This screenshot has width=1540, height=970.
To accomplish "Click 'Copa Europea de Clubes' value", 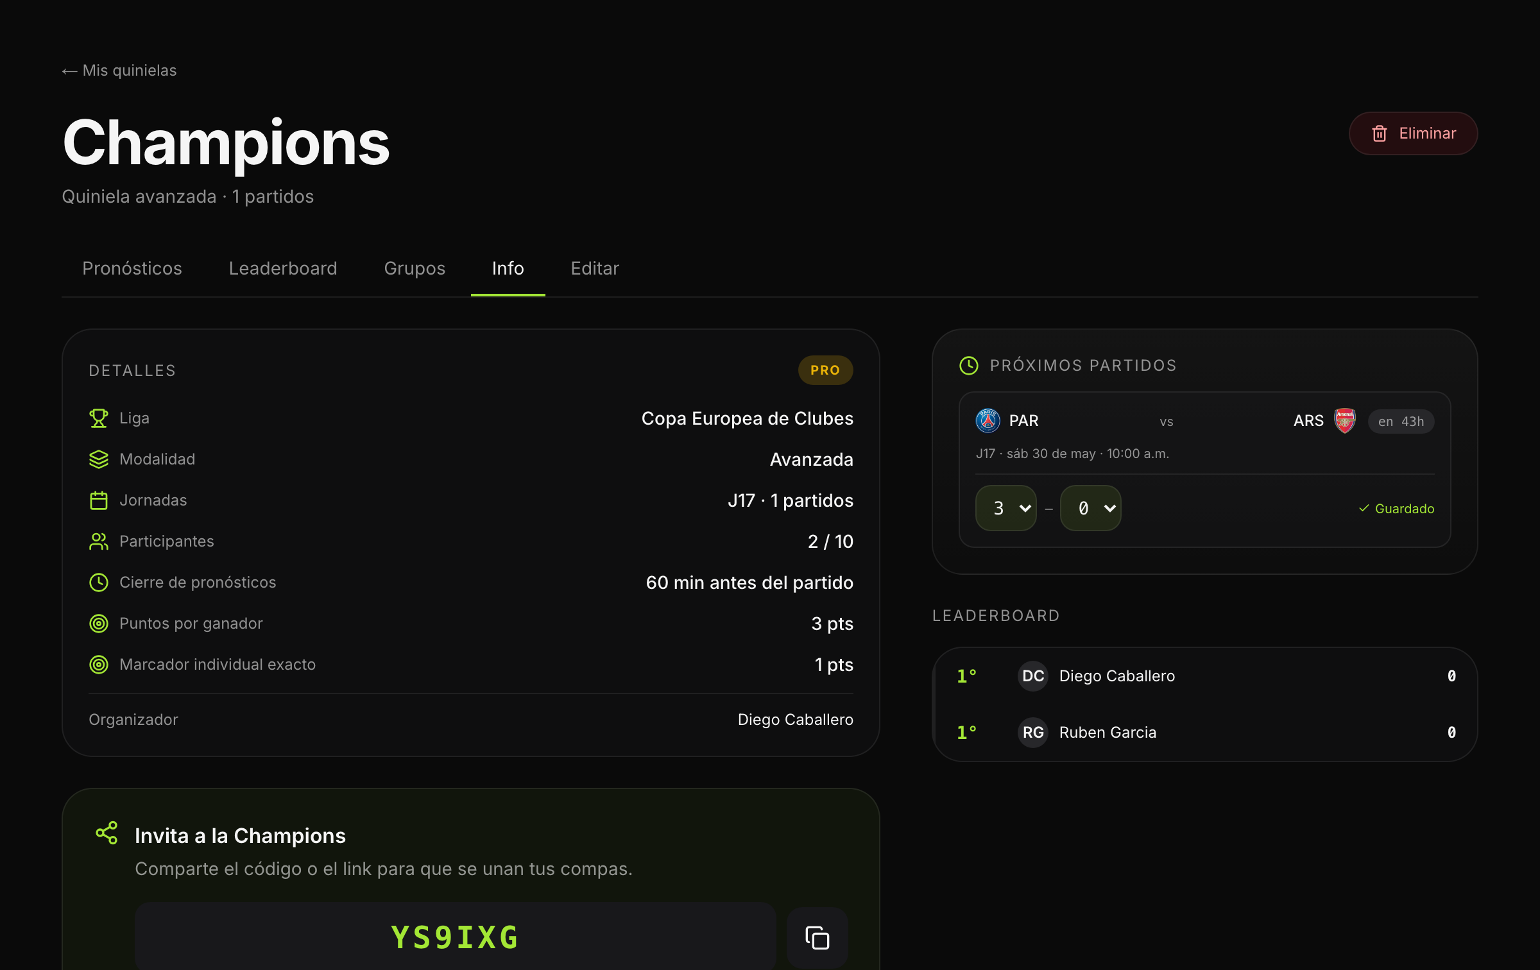I will (748, 418).
